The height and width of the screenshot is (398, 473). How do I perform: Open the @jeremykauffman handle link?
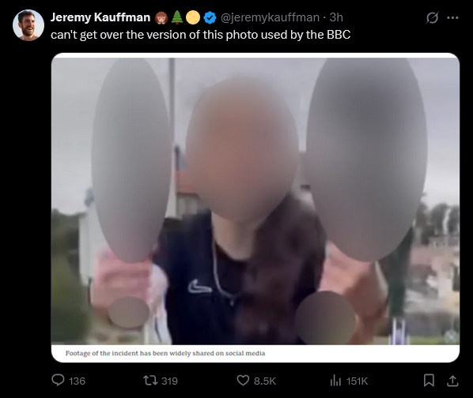pyautogui.click(x=270, y=17)
